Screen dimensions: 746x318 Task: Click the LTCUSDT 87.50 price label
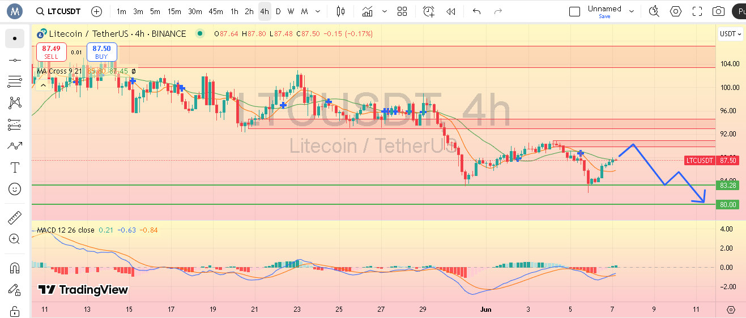(x=711, y=160)
